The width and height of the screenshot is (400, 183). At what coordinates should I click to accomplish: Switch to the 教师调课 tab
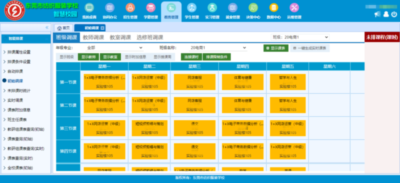click(x=93, y=37)
